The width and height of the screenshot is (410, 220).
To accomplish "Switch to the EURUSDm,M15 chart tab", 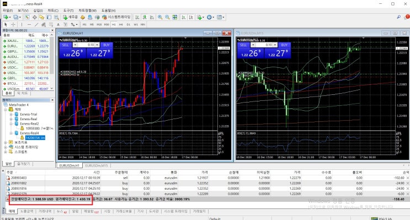I will point(97,165).
